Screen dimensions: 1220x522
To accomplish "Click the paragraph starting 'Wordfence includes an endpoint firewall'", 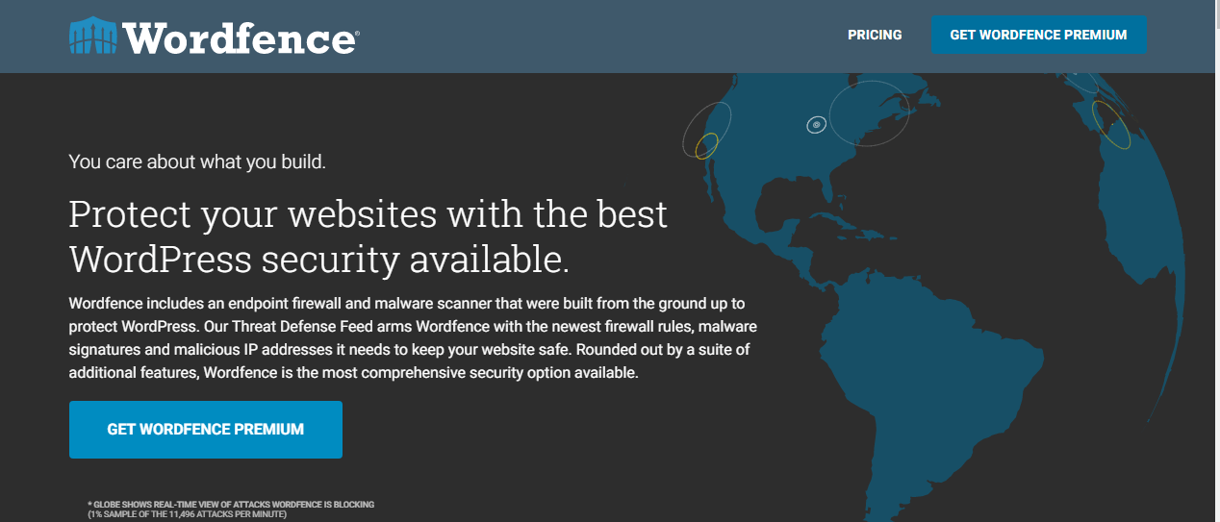I will 413,337.
